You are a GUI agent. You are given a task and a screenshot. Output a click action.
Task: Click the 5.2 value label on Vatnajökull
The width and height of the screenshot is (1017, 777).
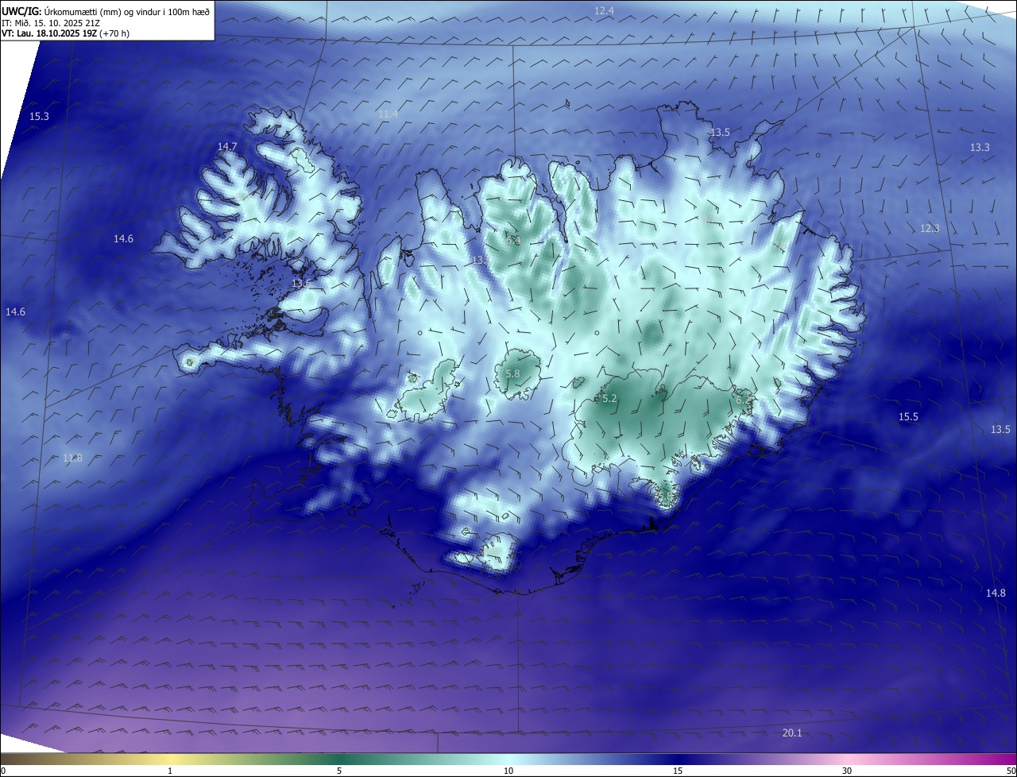(609, 399)
